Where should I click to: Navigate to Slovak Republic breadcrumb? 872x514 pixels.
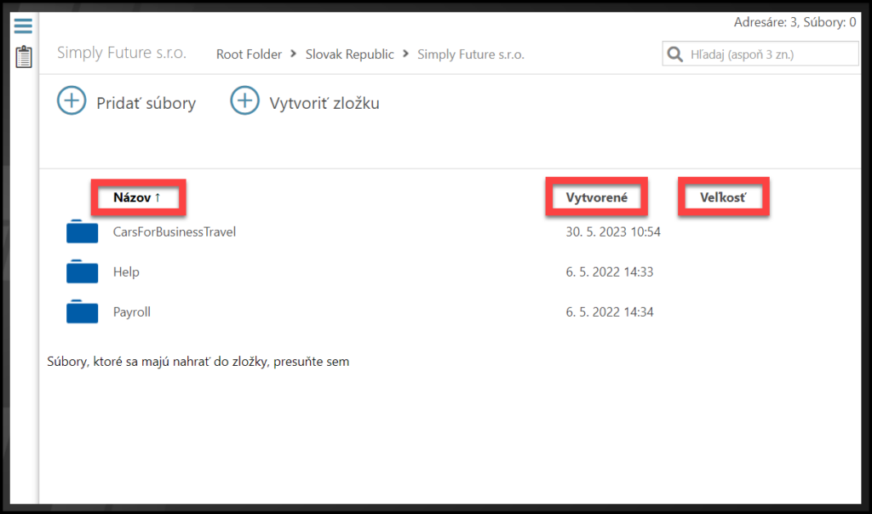[x=350, y=54]
